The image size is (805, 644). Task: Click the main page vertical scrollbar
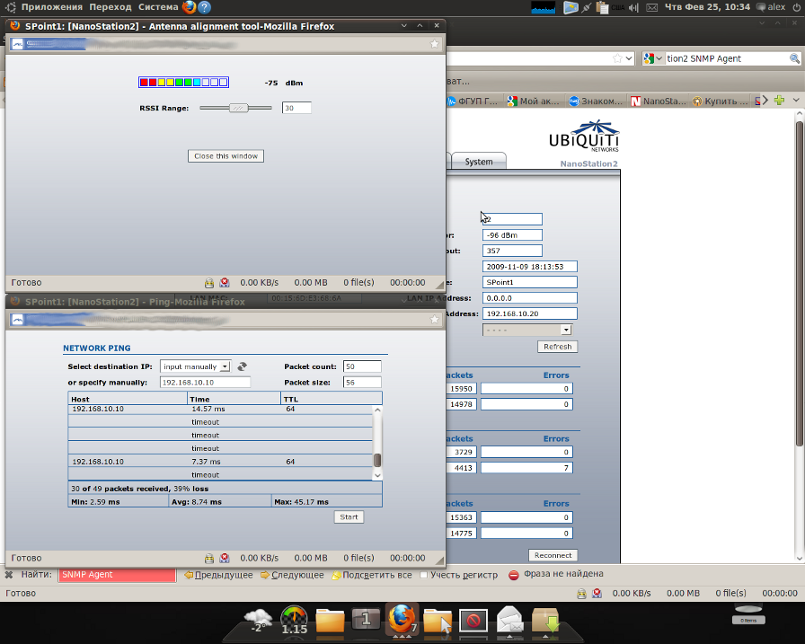[800, 283]
